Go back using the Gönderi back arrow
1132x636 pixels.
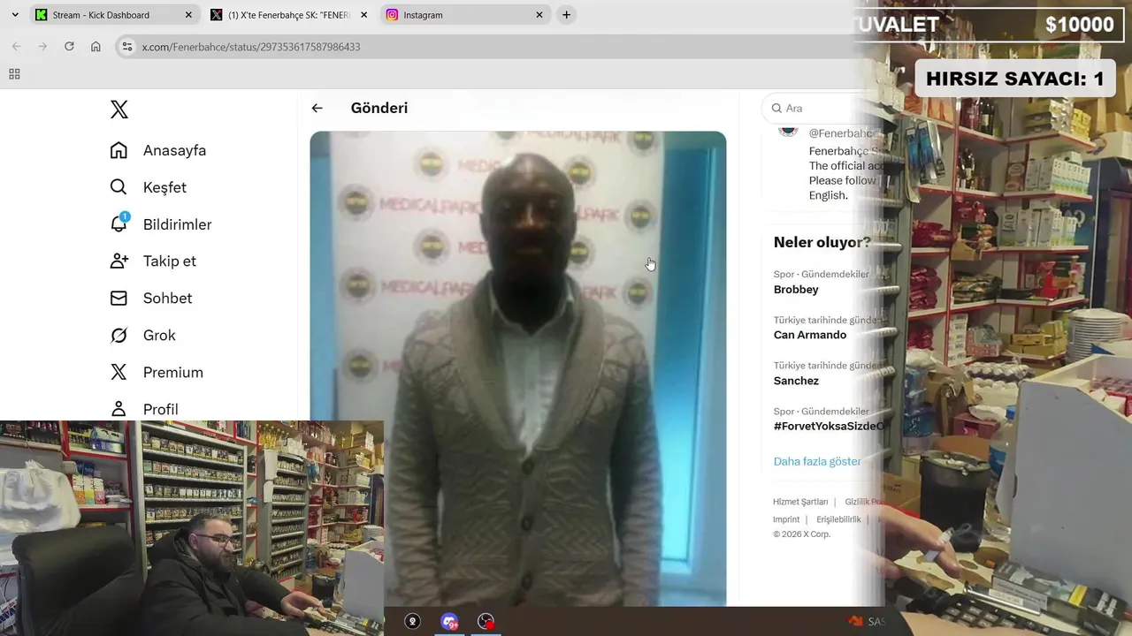pos(317,108)
